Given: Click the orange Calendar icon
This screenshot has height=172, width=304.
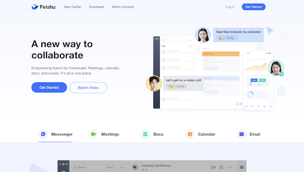Looking at the screenshot, I should (x=190, y=134).
